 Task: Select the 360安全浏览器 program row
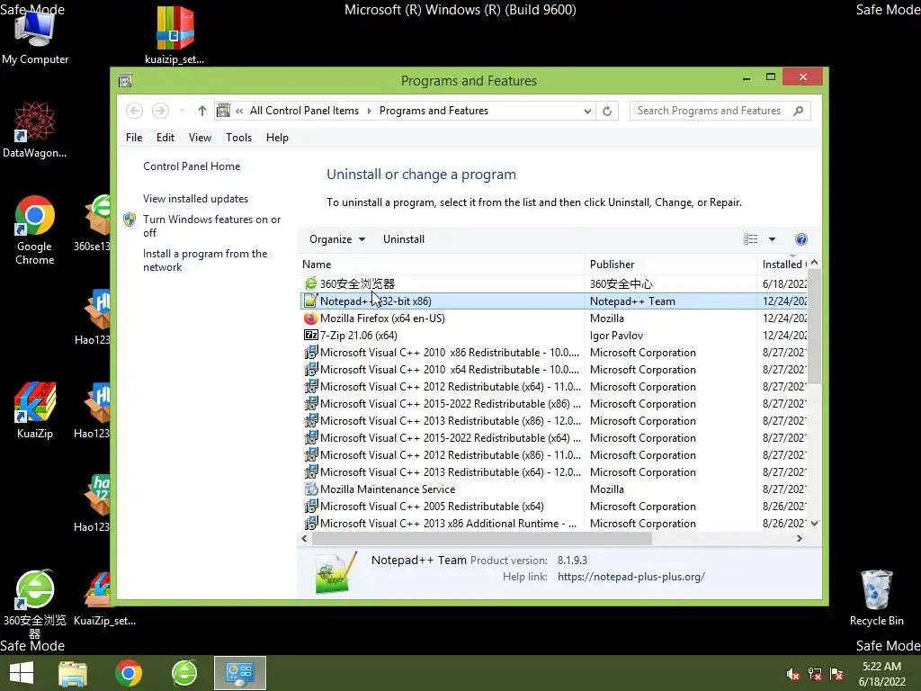point(554,283)
